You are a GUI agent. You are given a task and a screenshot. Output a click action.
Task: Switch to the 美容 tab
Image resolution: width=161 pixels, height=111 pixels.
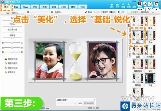16,7
